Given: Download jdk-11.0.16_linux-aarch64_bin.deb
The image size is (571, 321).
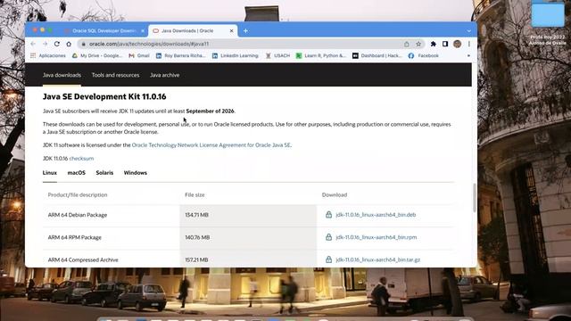Looking at the screenshot, I should pos(376,215).
